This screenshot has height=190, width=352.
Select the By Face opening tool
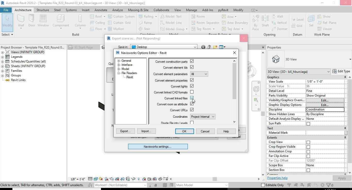tap(256, 23)
